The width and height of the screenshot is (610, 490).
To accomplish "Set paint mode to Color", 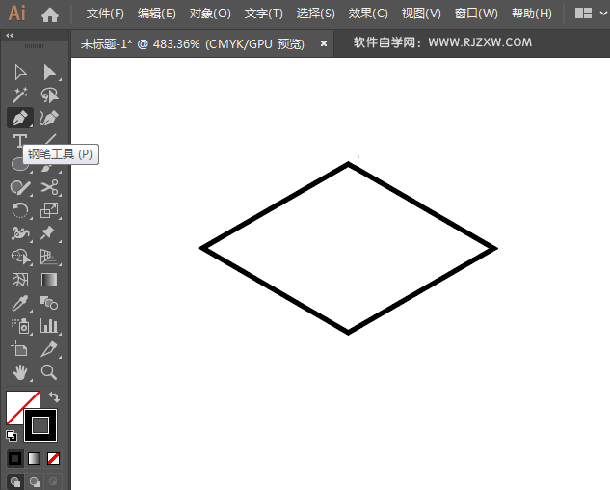I will tap(15, 459).
